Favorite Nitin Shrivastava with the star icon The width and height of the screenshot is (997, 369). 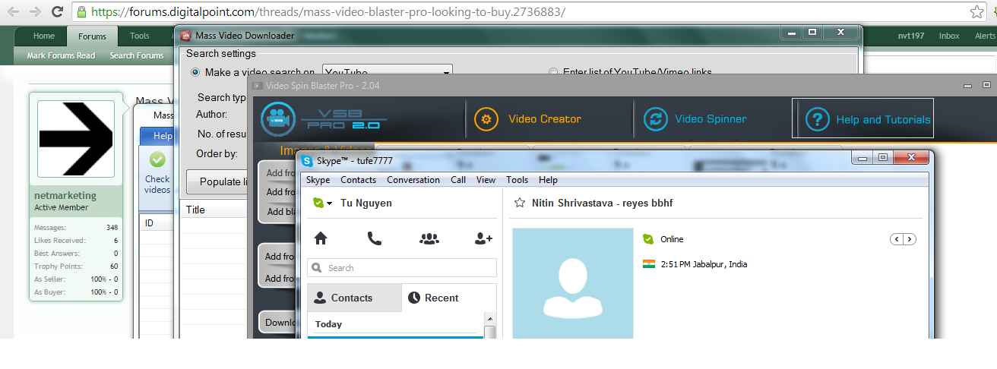521,203
